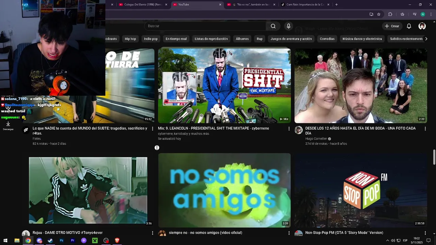The height and width of the screenshot is (245, 436).
Task: Open the bookmarks list star icon
Action: tap(402, 14)
